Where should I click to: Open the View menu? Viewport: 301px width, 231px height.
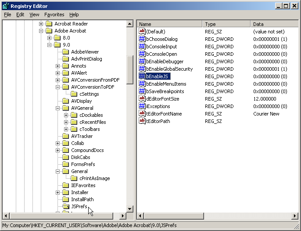tap(34, 14)
